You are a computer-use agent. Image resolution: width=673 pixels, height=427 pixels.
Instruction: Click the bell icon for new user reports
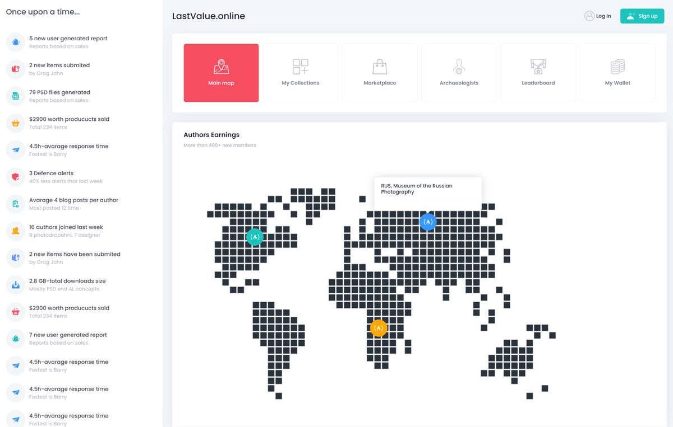(x=15, y=42)
